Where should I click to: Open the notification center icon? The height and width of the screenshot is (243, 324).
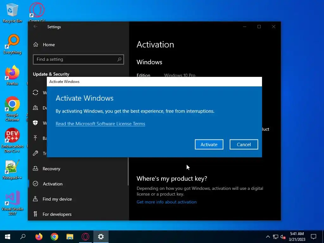pyautogui.click(x=314, y=237)
